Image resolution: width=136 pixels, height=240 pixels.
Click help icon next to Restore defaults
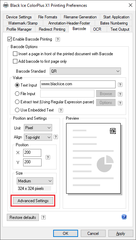point(43,217)
